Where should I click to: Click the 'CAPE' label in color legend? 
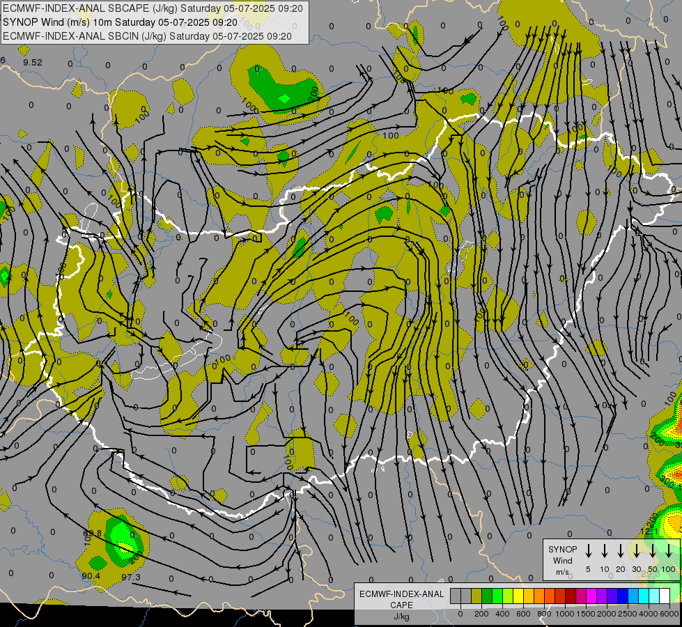pos(401,605)
